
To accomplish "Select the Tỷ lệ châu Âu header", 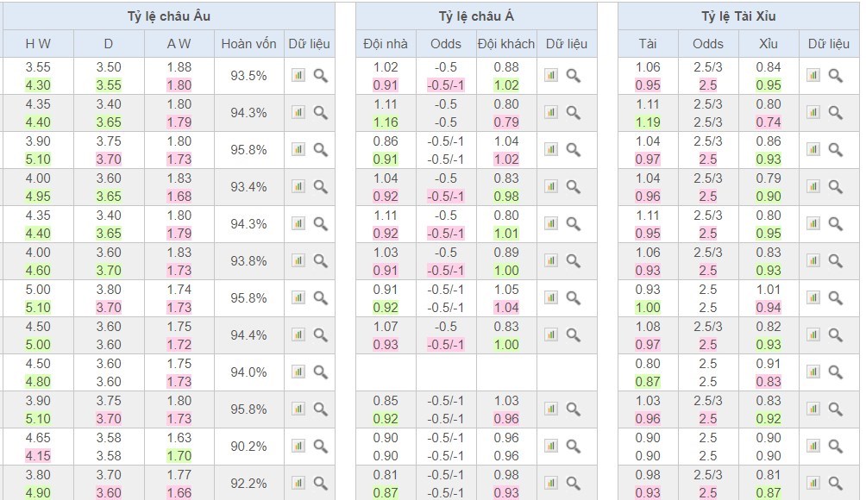I will 168,16.
